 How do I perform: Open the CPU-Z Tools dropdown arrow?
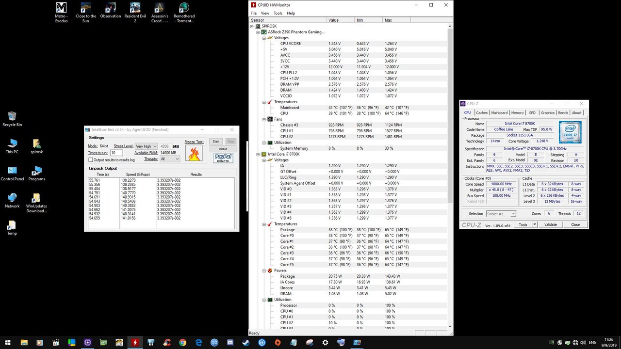[535, 224]
